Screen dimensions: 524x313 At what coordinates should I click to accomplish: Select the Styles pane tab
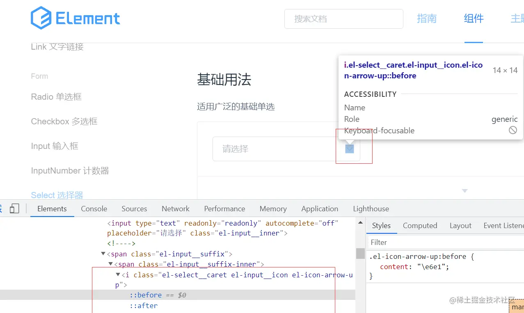[381, 226]
